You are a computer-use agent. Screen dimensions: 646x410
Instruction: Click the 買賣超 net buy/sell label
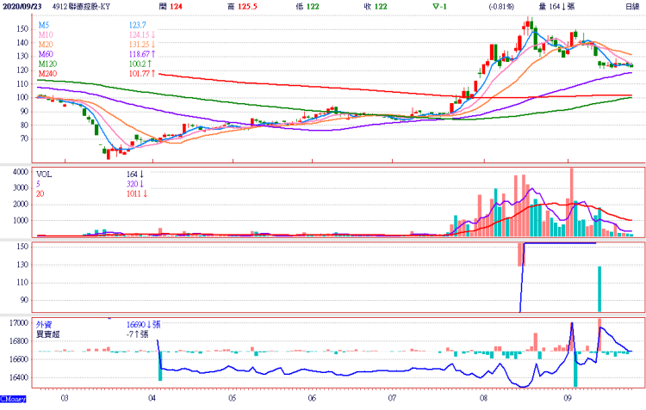[47, 334]
